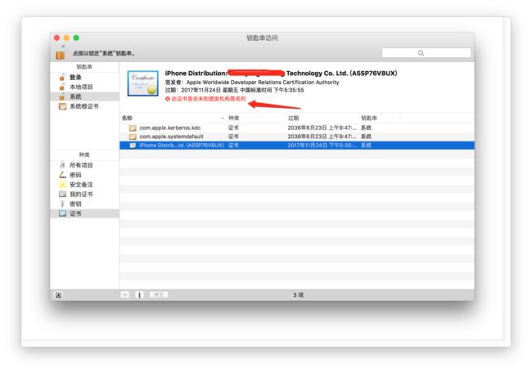Select com.apple.kerberos.kdc certificate row
Image resolution: width=532 pixels, height=372 pixels.
297,128
